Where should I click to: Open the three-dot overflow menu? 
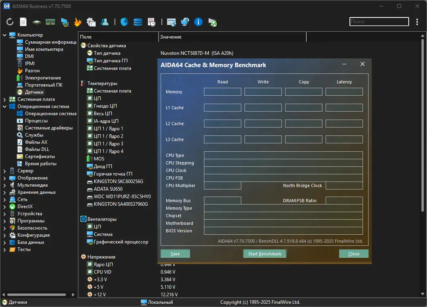coord(417,22)
